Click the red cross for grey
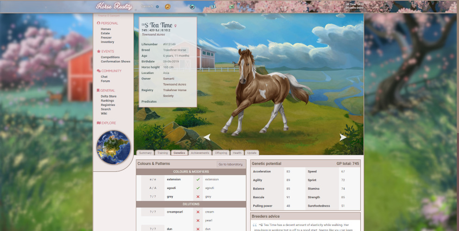Viewport: 459px width, 231px height. (198, 196)
